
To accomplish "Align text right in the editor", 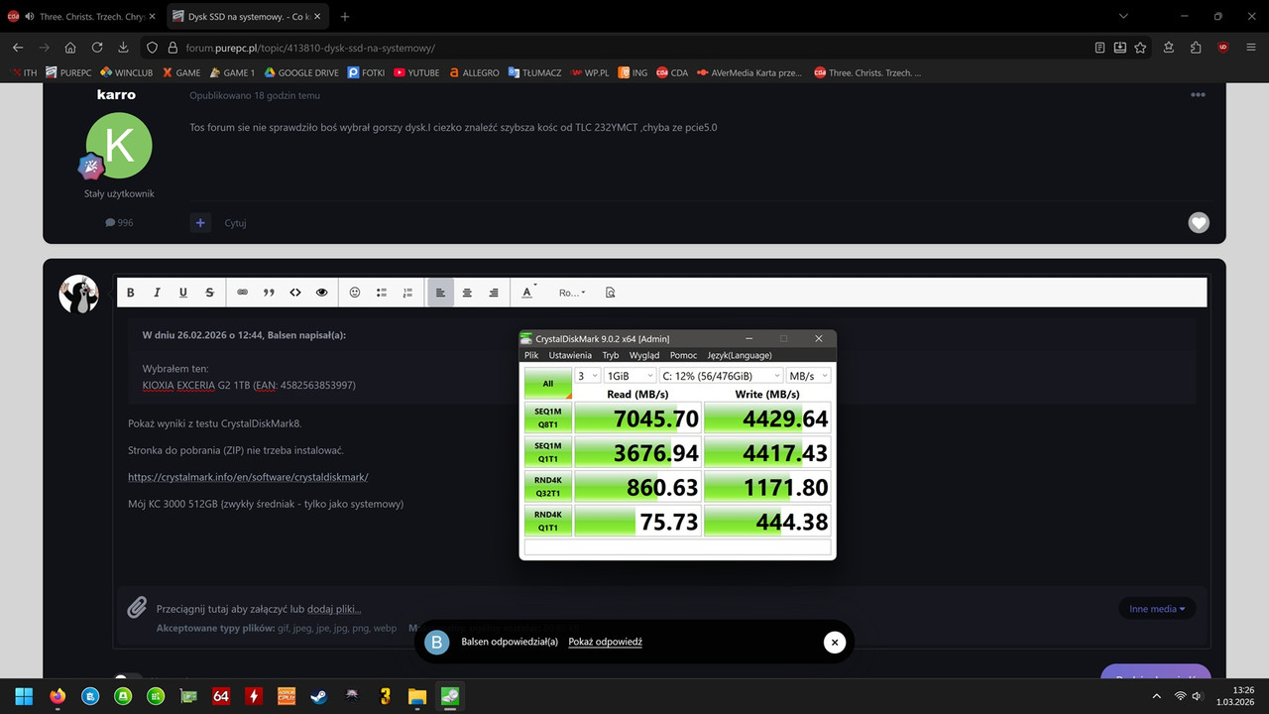I will (494, 293).
